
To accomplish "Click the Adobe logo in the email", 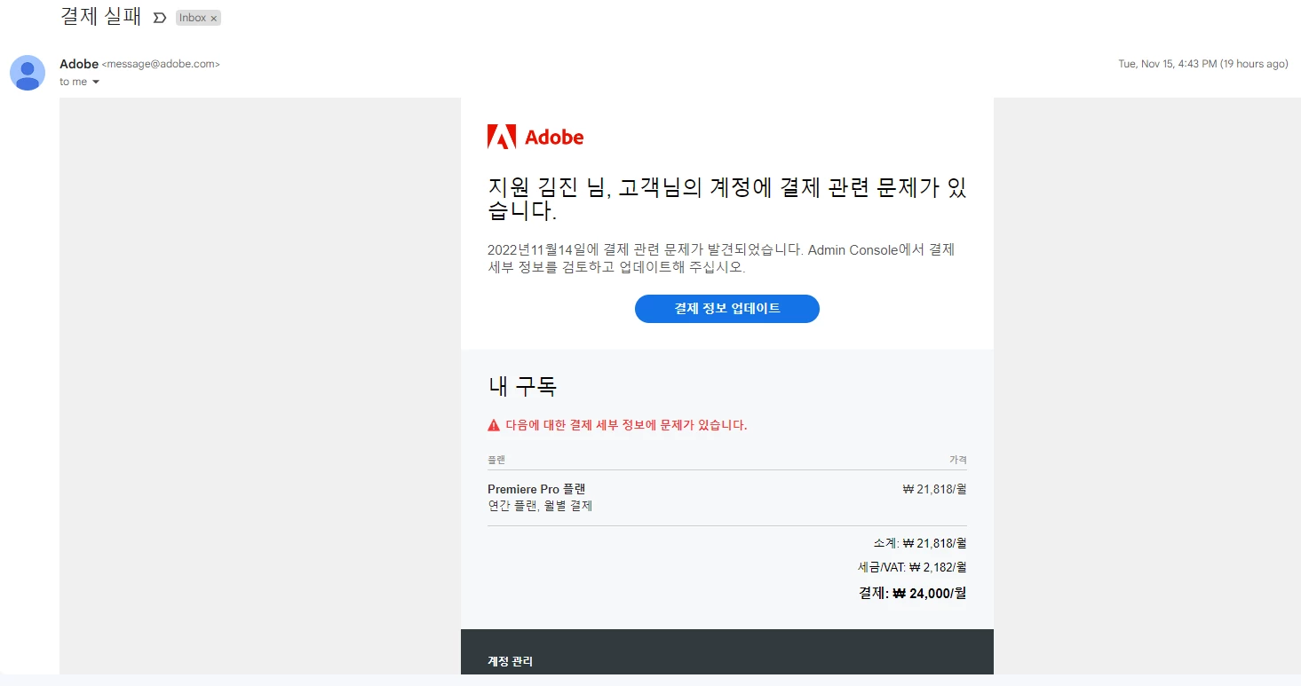I will coord(535,137).
